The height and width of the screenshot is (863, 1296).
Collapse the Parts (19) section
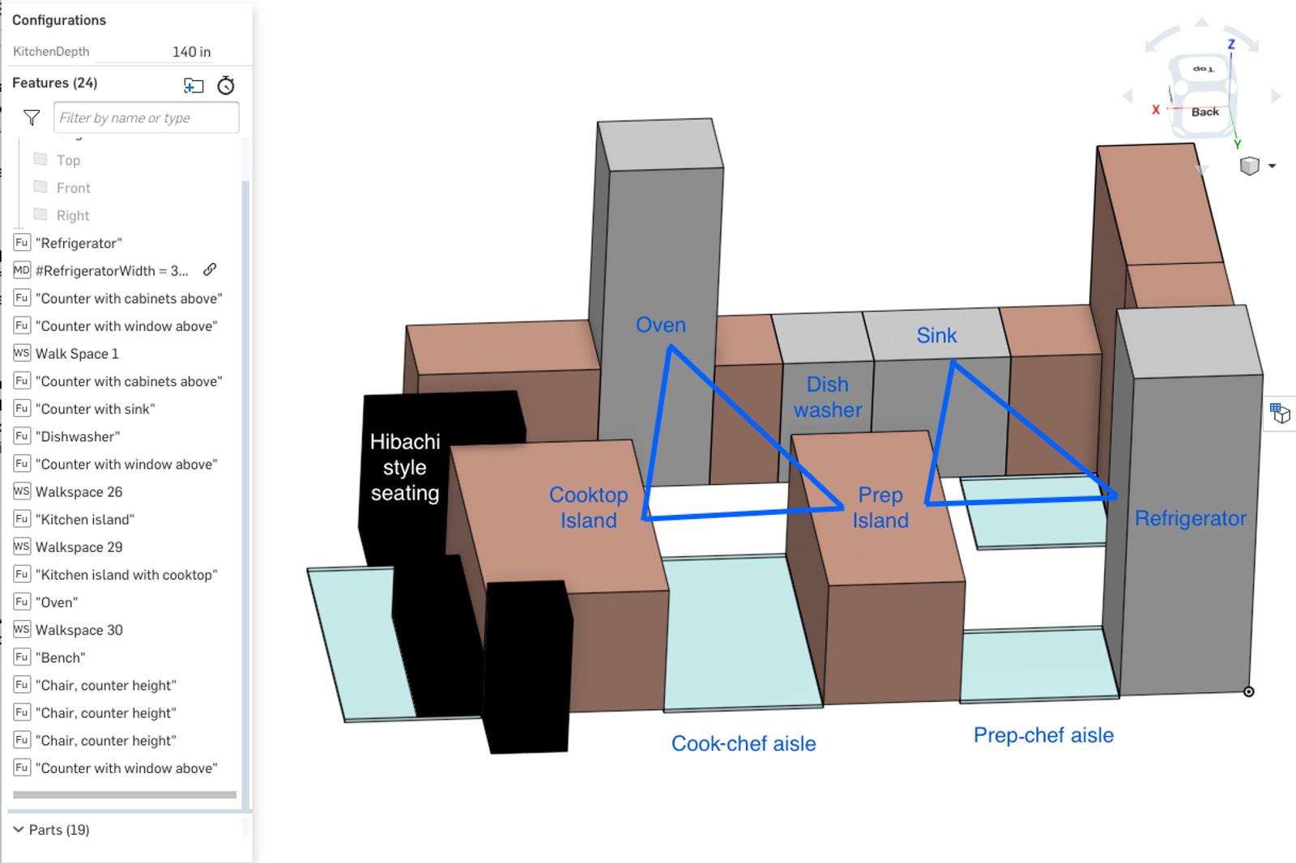click(x=18, y=829)
